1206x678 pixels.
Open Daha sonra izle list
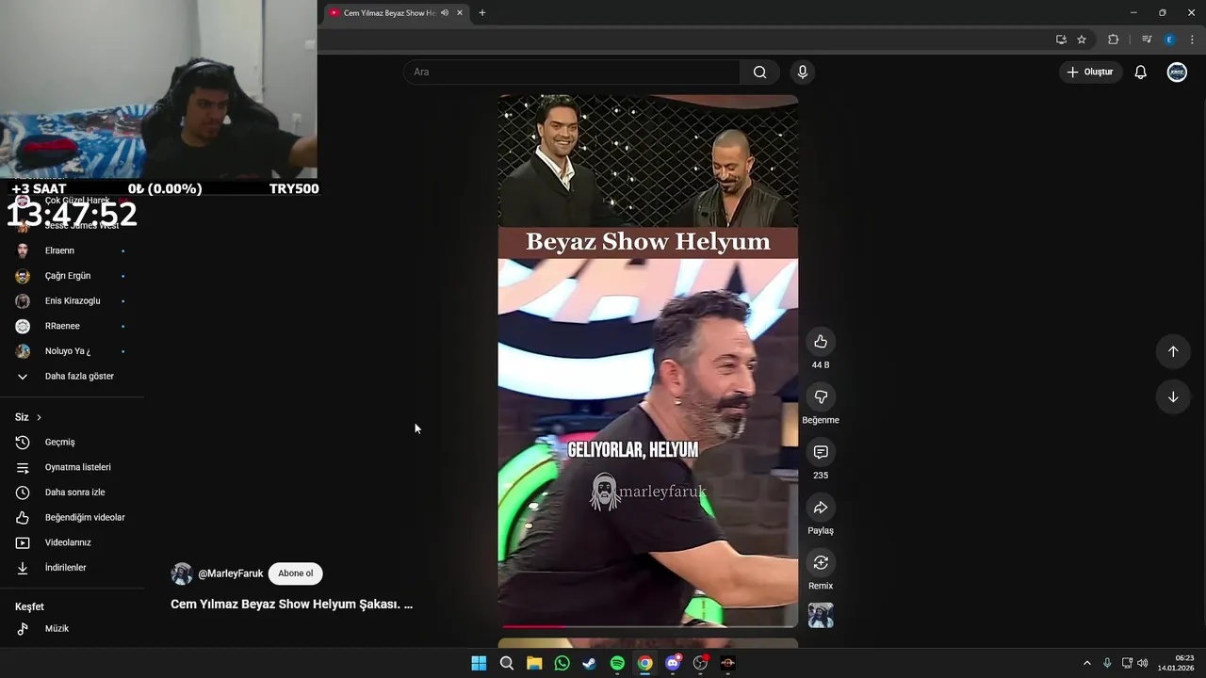point(73,492)
